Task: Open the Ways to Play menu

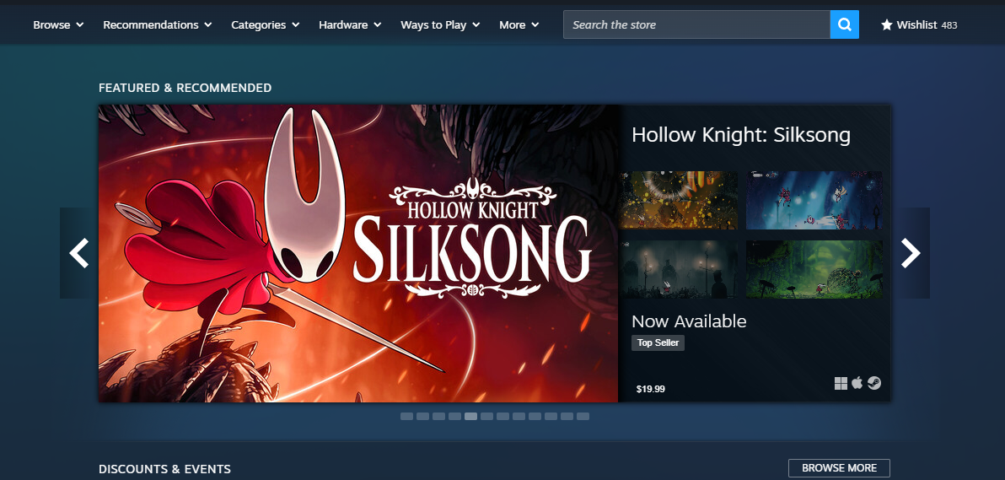Action: coord(440,25)
